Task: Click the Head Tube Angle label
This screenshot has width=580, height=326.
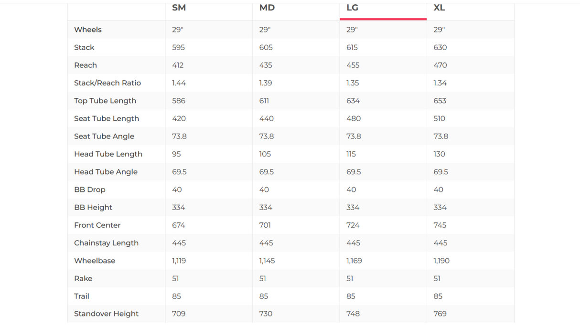Action: (x=106, y=172)
